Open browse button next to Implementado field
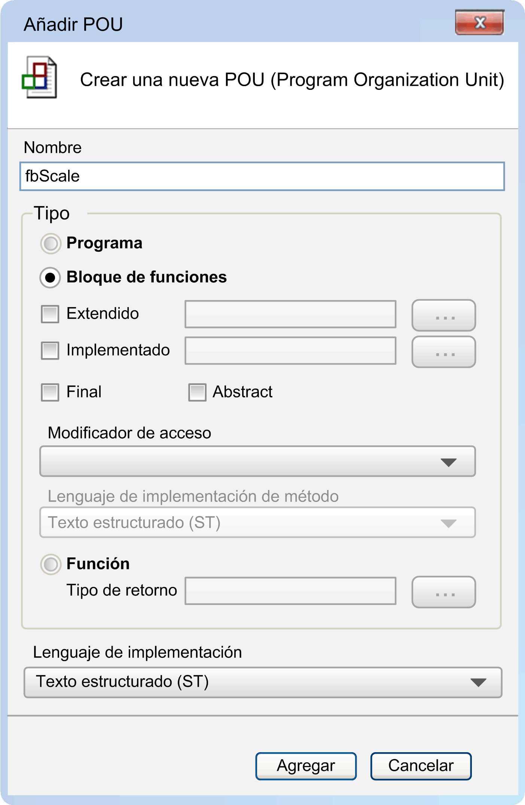 444,352
